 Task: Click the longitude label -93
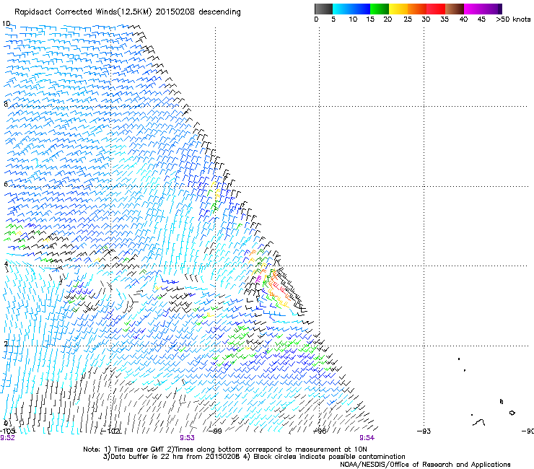click(x=424, y=431)
